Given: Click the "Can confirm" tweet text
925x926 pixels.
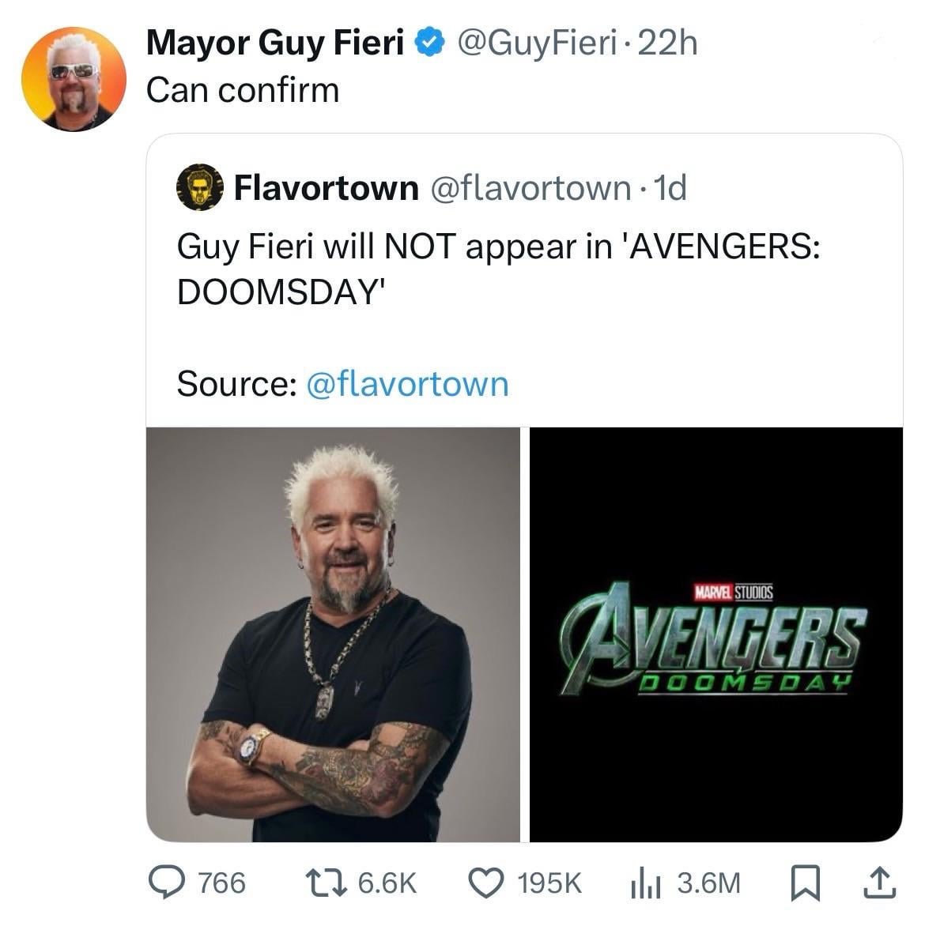Looking at the screenshot, I should [243, 90].
